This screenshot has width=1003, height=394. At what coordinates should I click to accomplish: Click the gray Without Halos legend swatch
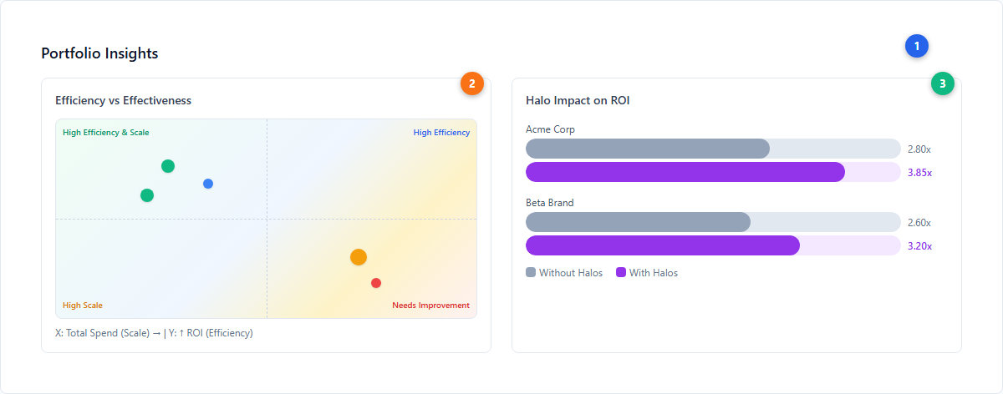tap(531, 272)
